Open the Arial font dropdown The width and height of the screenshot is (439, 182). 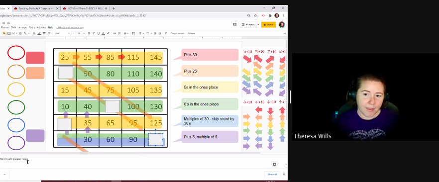tap(62, 33)
